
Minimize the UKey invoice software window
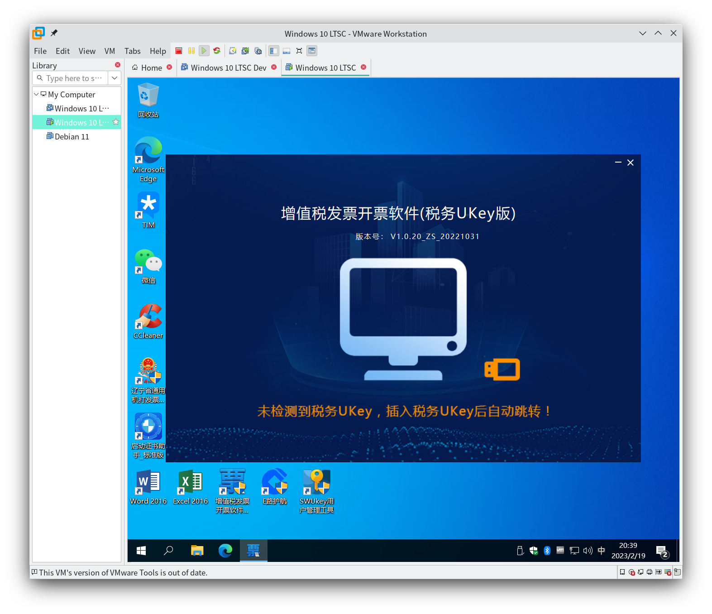618,162
